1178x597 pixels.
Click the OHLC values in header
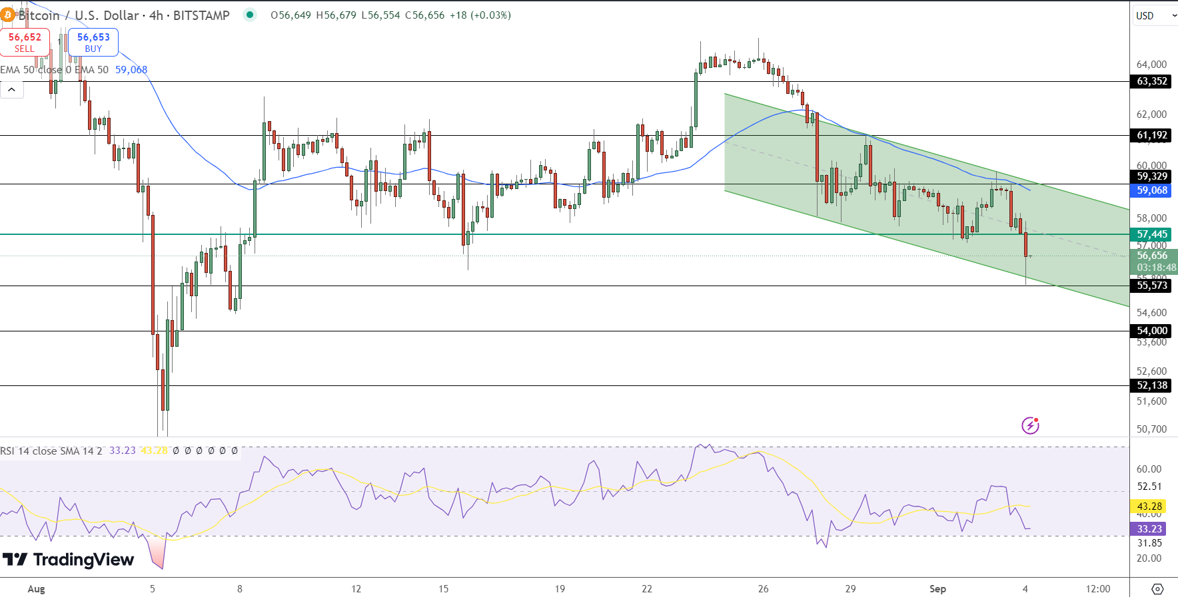point(358,15)
